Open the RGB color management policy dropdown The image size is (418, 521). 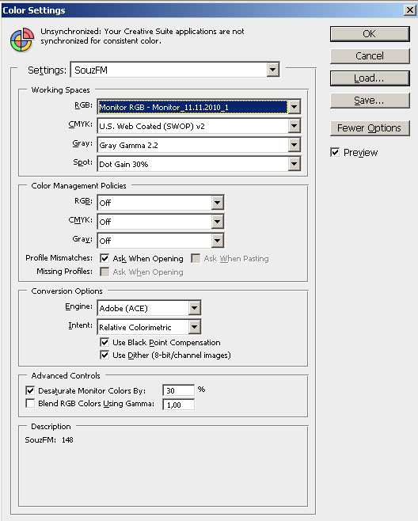tap(161, 203)
